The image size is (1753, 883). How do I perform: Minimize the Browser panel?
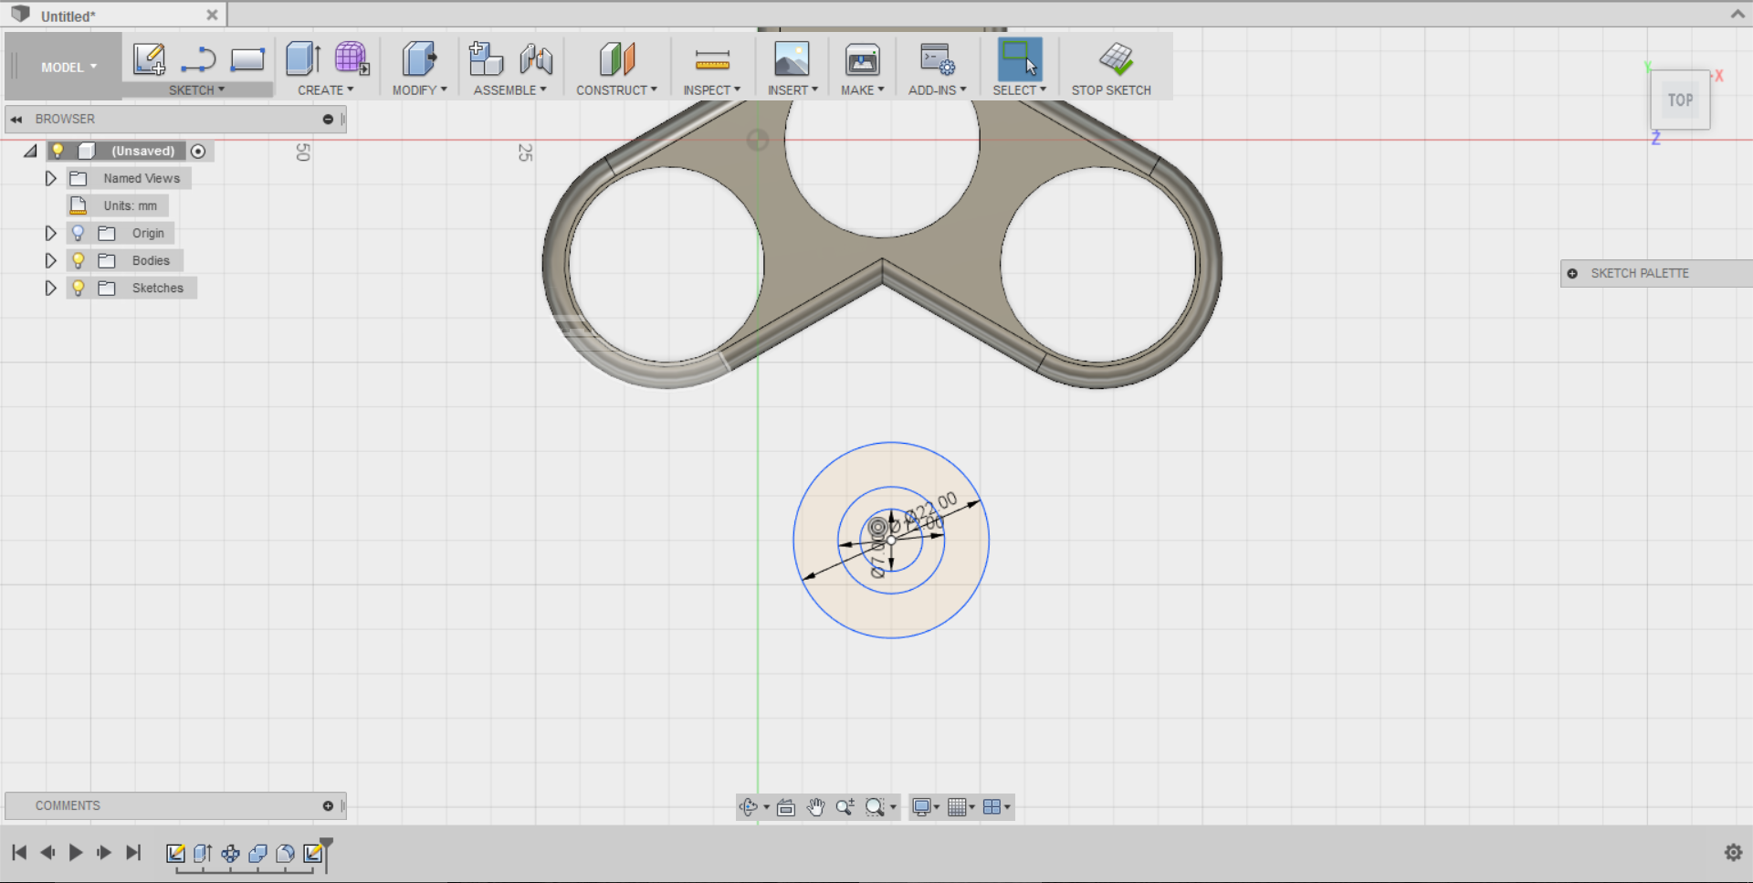(x=328, y=119)
